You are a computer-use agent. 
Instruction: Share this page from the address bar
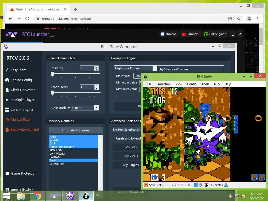coord(230,19)
